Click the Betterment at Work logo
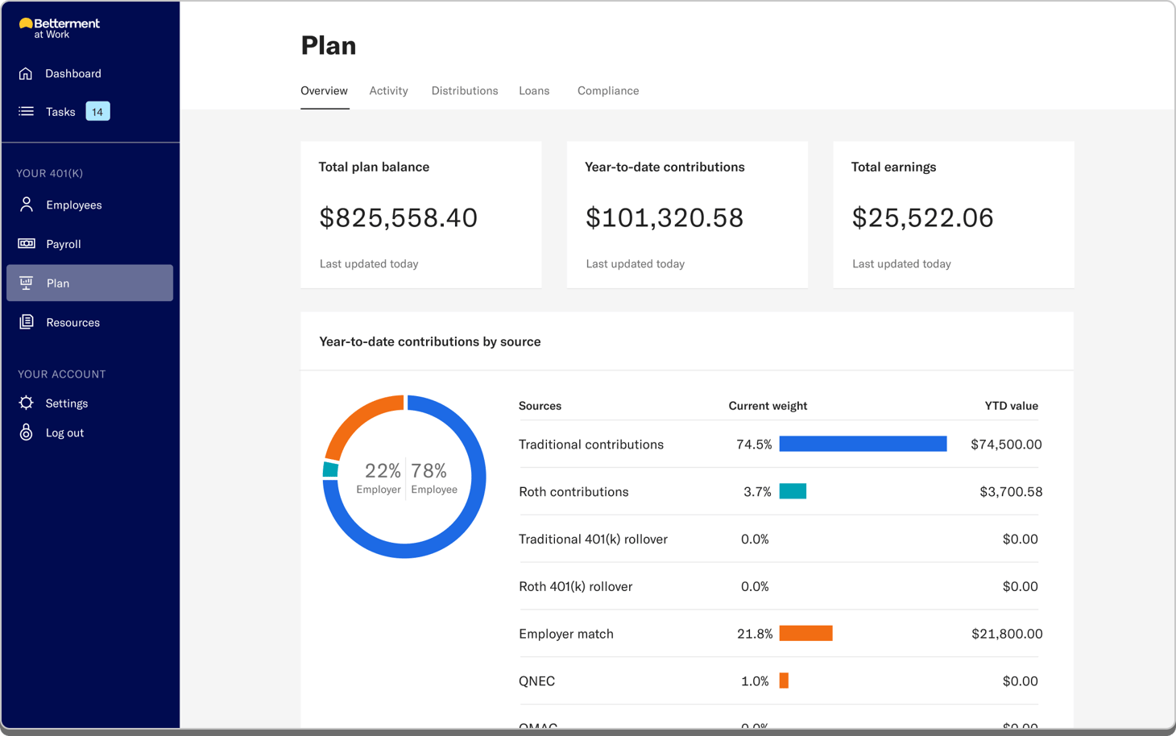Viewport: 1176px width, 736px height. coord(58,26)
